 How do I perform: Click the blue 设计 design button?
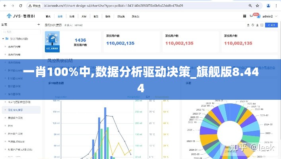[x=271, y=25]
